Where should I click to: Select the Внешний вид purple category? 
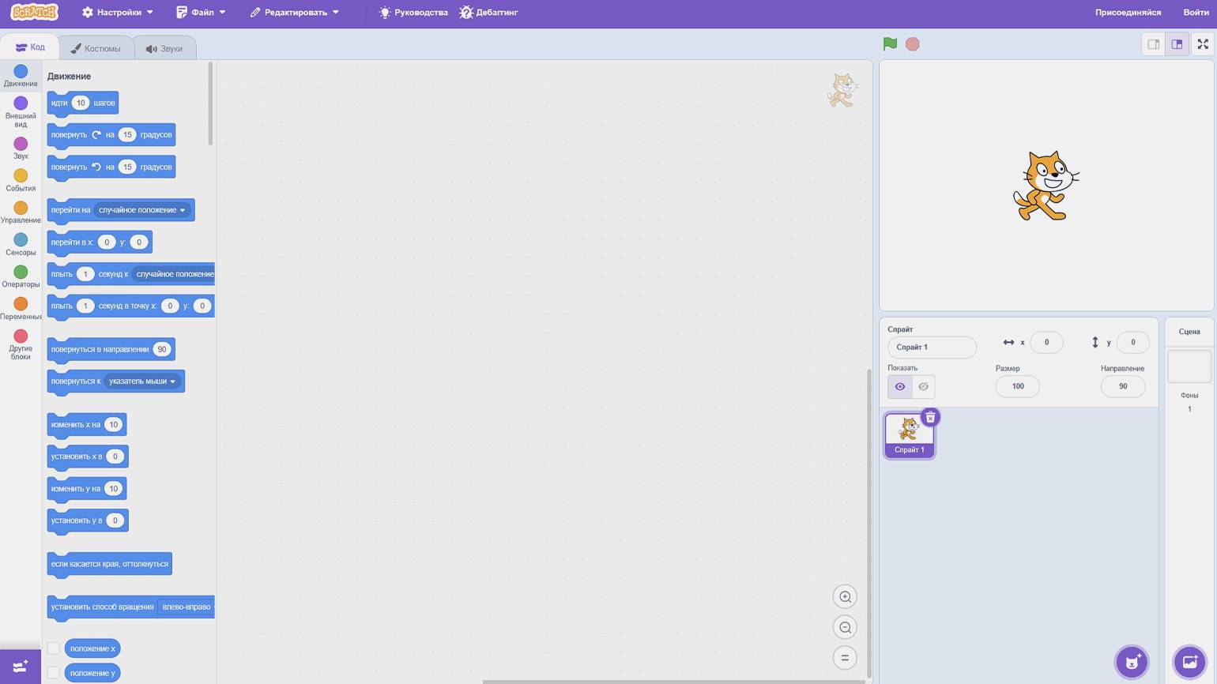coord(21,110)
